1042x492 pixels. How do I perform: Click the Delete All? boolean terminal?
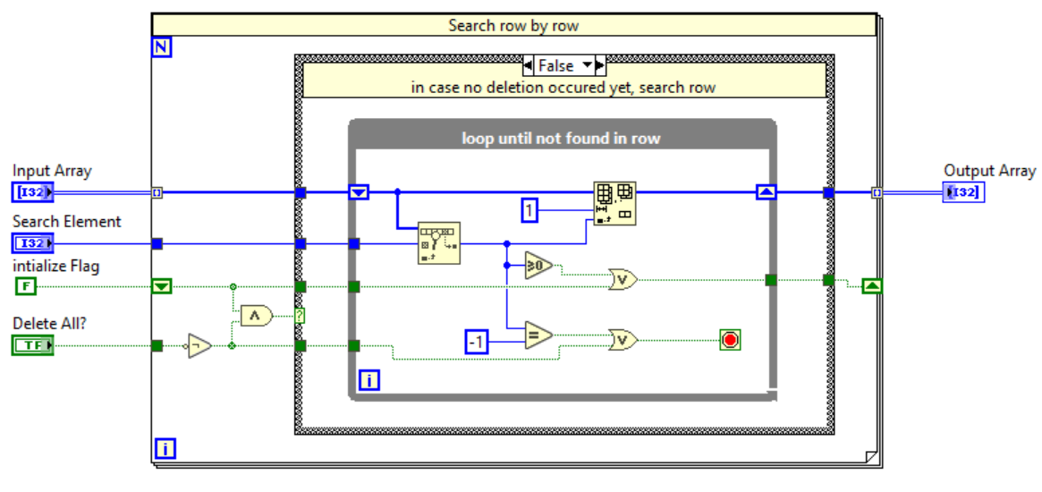click(32, 345)
